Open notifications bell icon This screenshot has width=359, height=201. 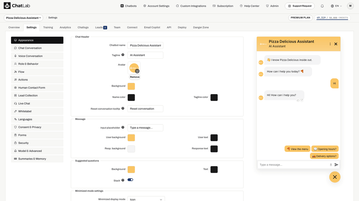[x=322, y=6]
